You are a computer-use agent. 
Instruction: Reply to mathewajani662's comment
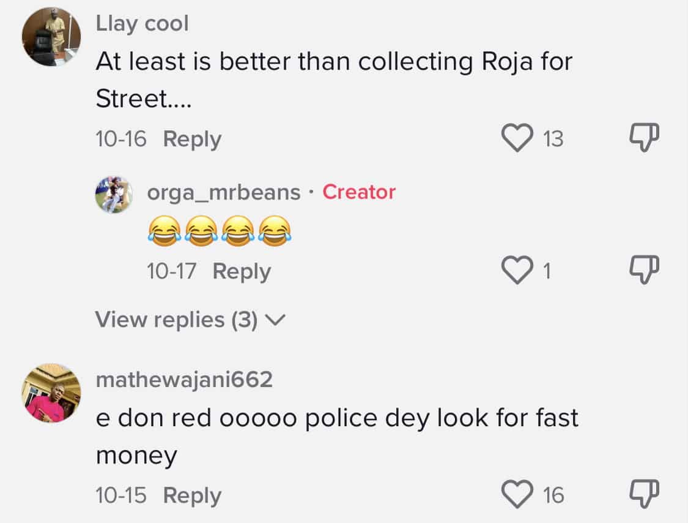192,495
